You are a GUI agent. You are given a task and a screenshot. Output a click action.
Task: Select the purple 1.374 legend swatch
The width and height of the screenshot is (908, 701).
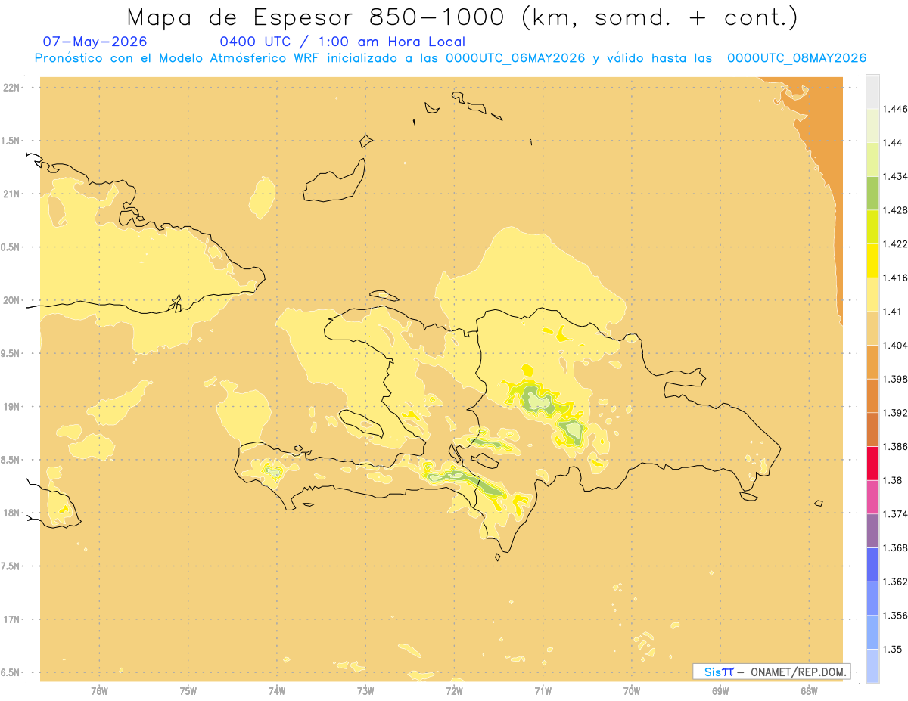point(872,531)
